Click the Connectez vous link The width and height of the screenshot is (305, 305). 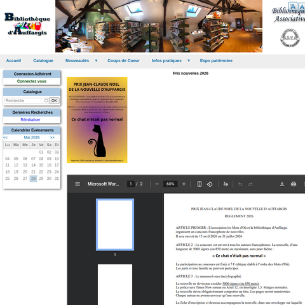click(32, 81)
